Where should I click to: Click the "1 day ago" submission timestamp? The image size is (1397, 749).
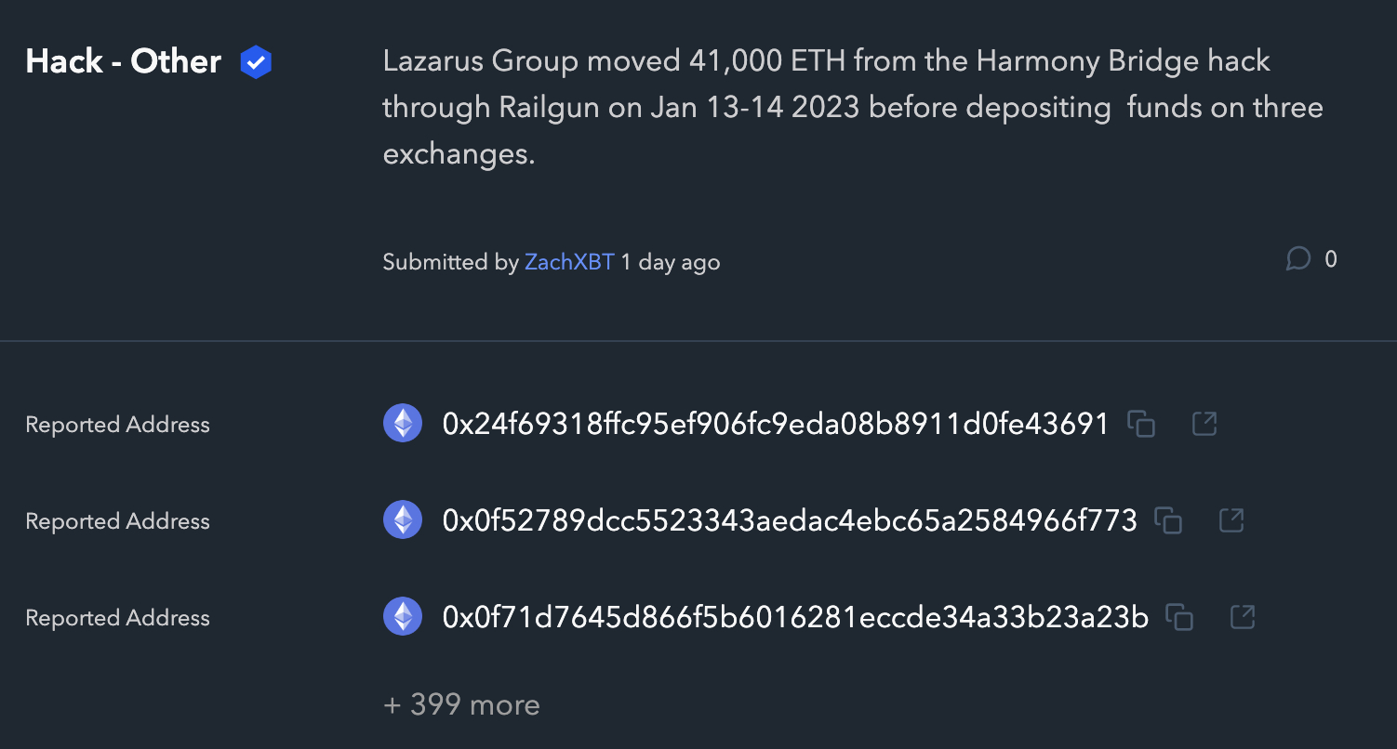pos(671,262)
